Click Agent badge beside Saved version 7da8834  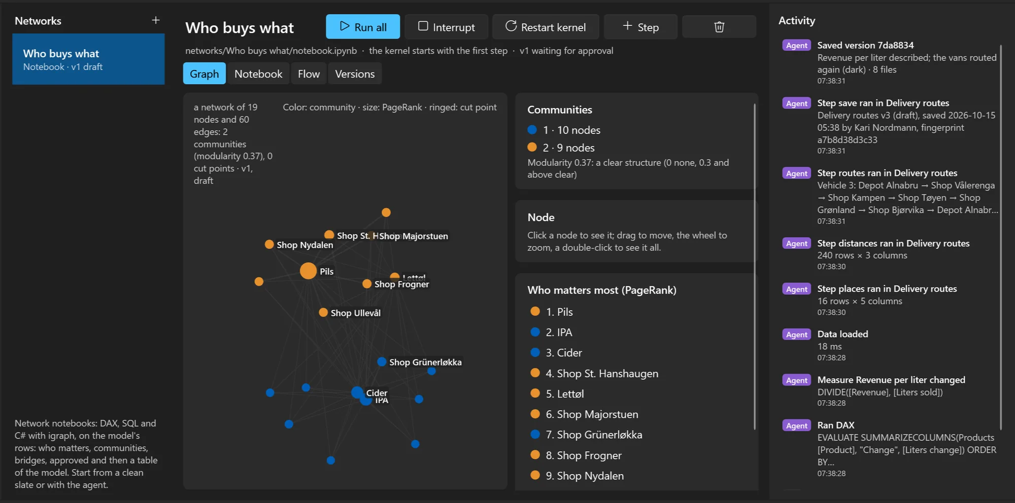[796, 45]
